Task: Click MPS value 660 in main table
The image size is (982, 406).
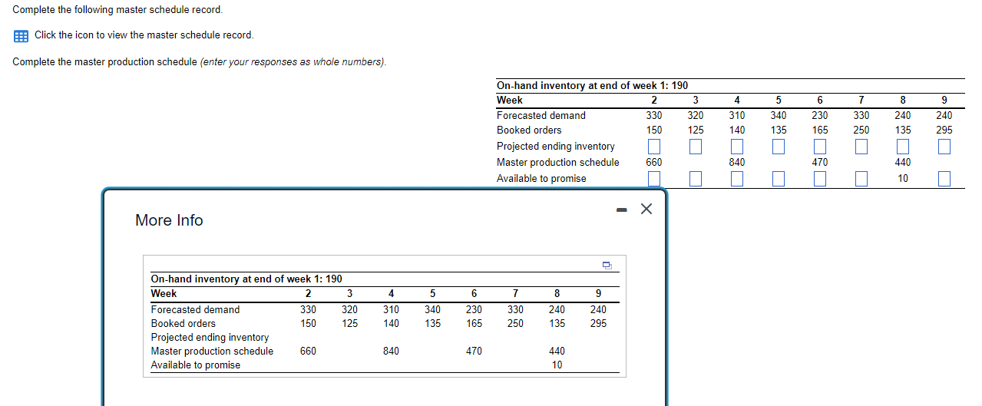Action: point(654,163)
